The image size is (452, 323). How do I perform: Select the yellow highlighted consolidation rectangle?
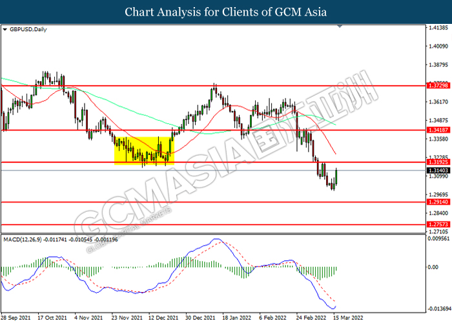[x=144, y=151]
